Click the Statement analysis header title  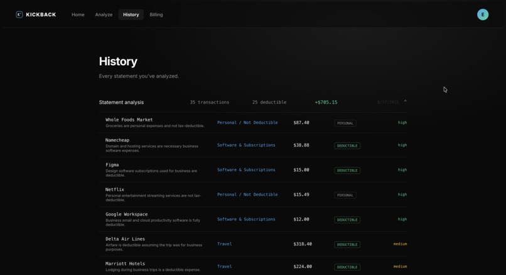121,102
